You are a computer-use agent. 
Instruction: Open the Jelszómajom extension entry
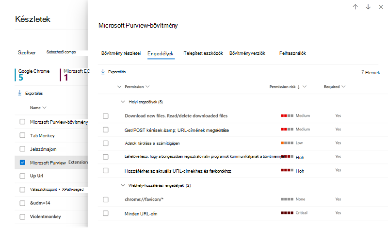[43, 149]
